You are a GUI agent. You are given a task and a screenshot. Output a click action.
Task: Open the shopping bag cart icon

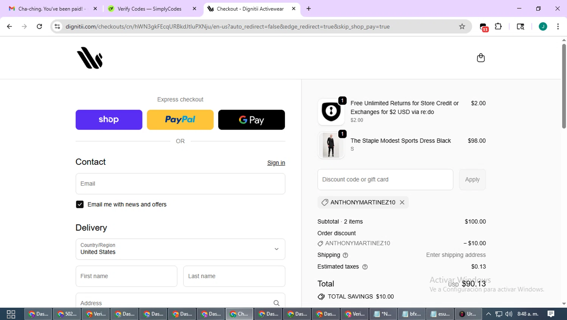point(480,58)
